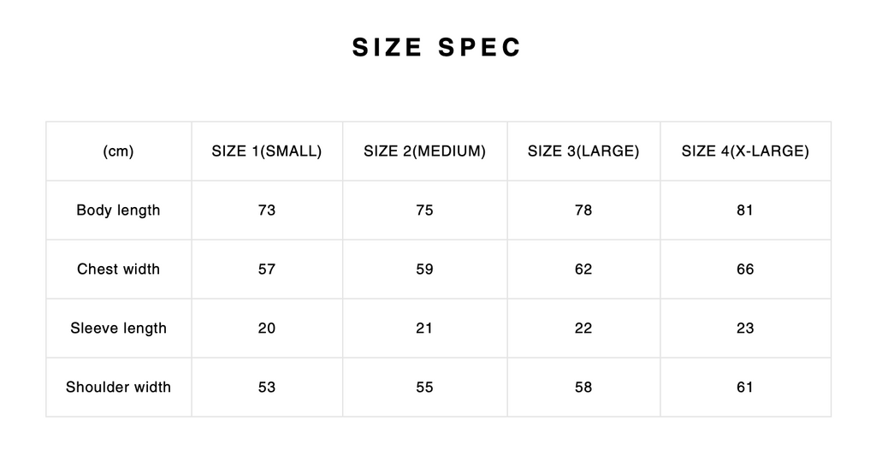
Task: Click body length value 78 for Large
Action: (x=583, y=210)
